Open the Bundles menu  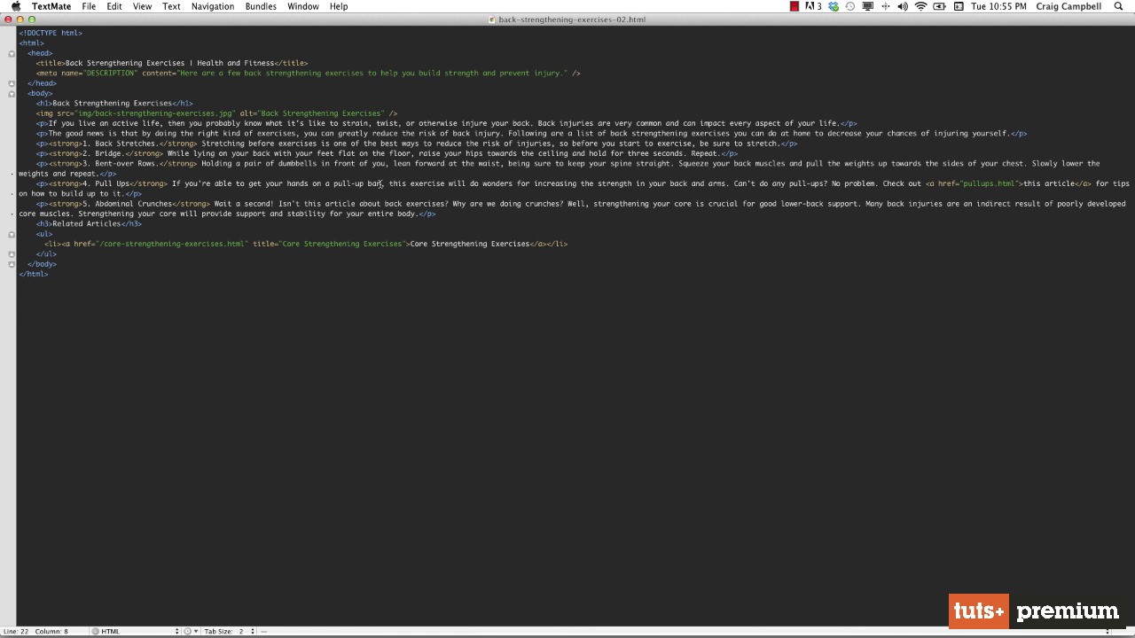(x=261, y=6)
